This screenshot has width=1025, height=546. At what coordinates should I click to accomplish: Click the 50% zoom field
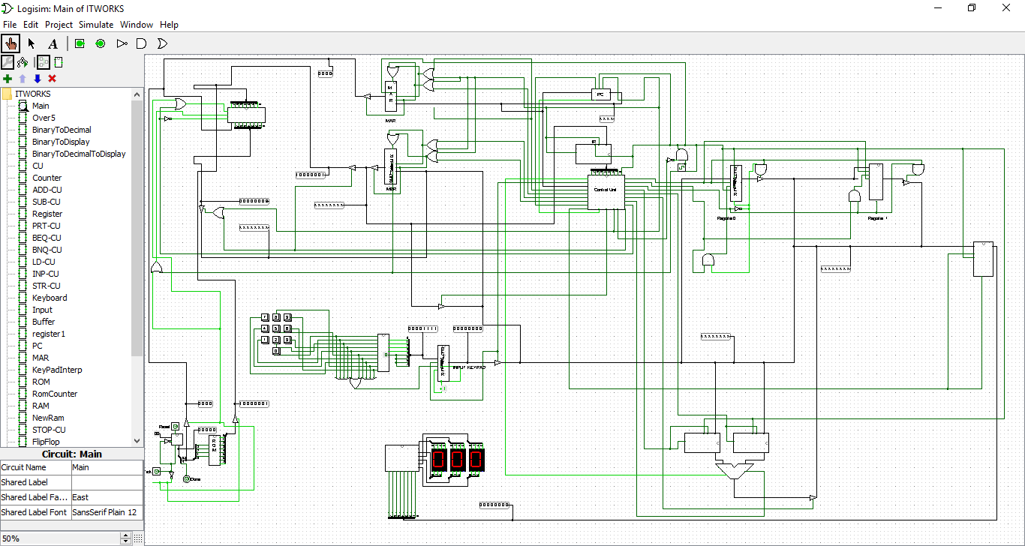(60, 538)
